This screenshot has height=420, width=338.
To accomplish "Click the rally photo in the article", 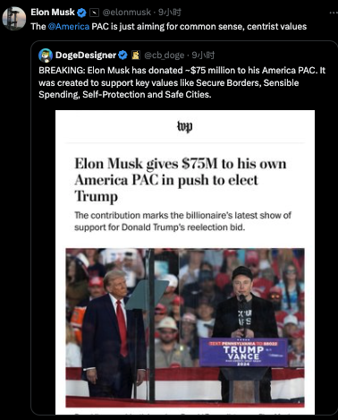I will (185, 328).
